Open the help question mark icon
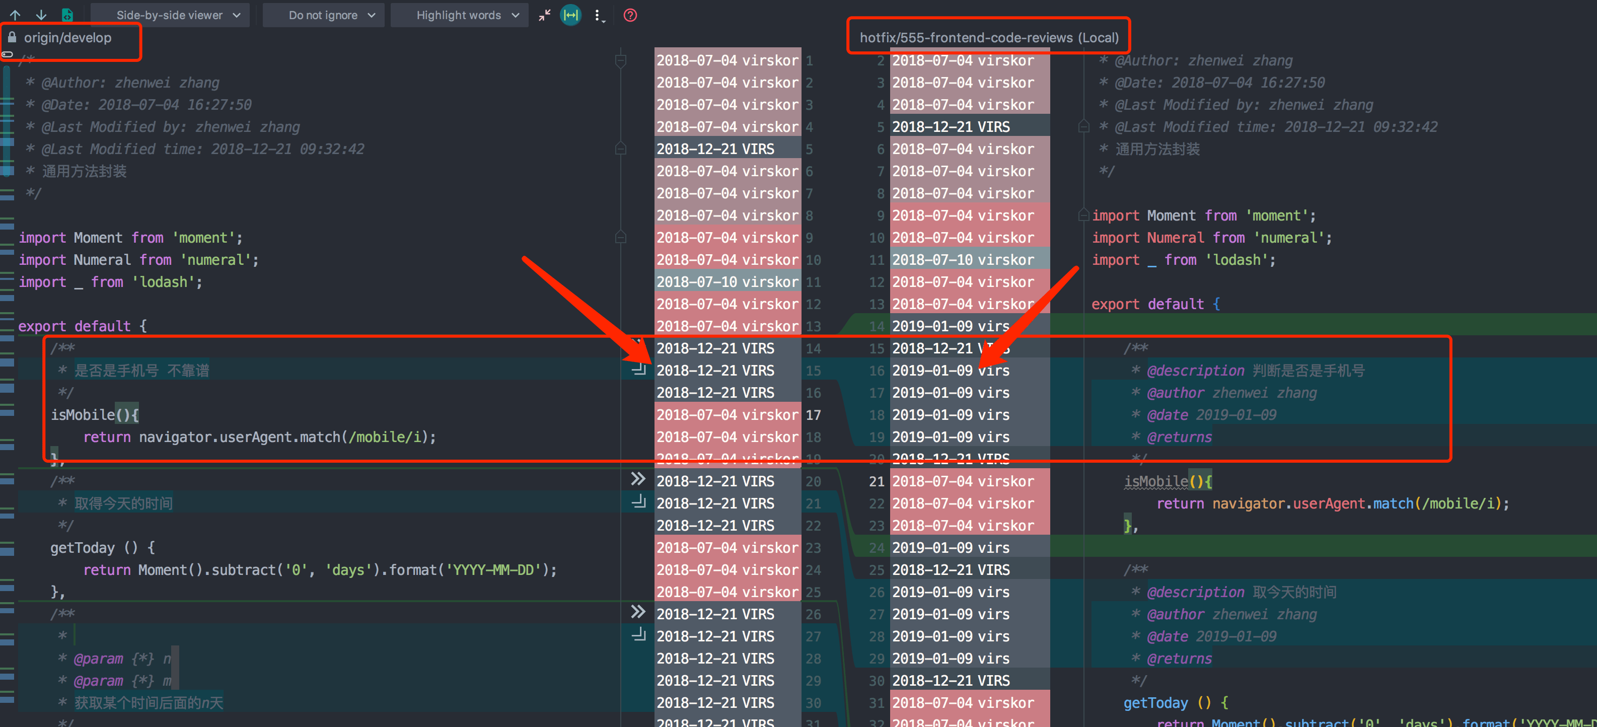1597x727 pixels. 630,15
